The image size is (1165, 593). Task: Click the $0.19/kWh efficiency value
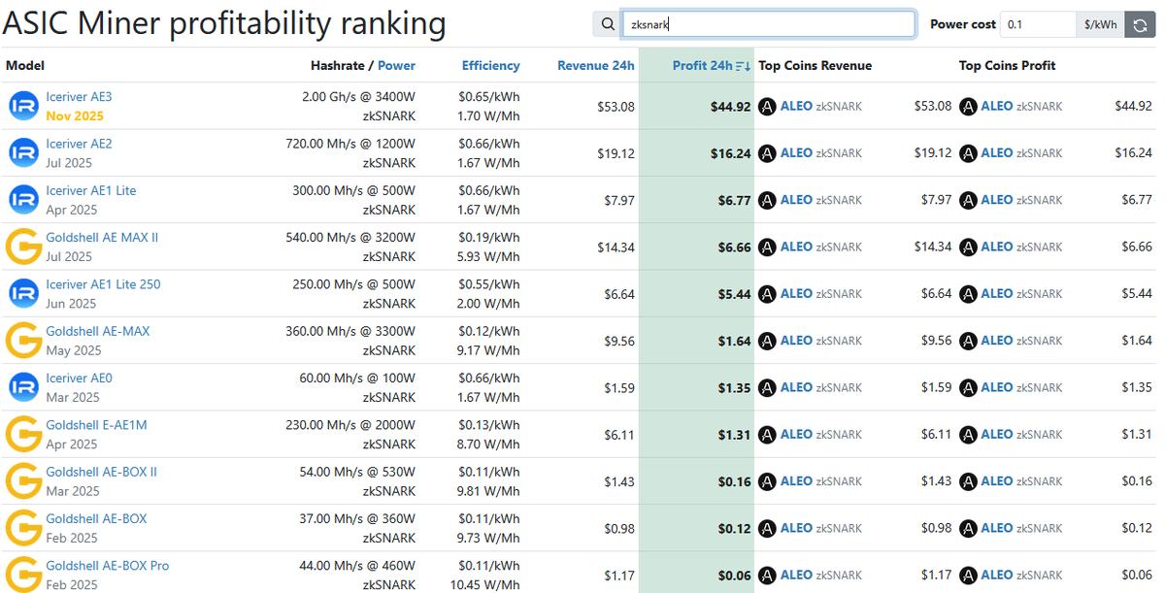click(489, 237)
